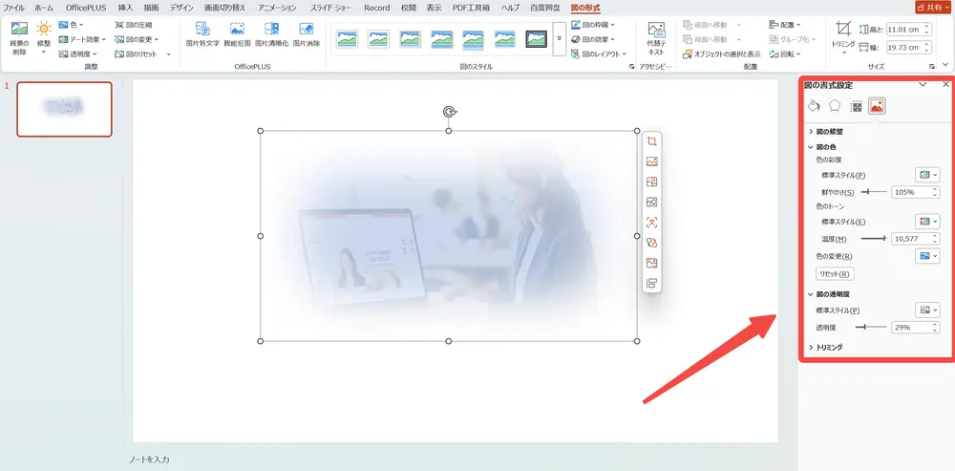955x471 pixels.
Task: Click the bracketed-x icon in floating toolbar
Action: point(651,223)
